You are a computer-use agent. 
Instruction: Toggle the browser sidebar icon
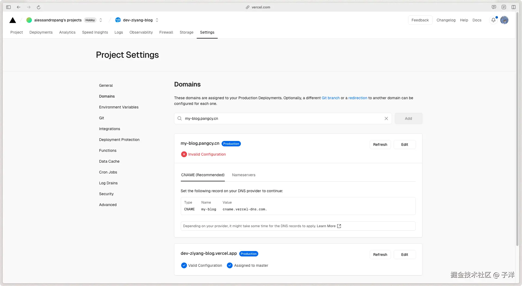(x=8, y=7)
